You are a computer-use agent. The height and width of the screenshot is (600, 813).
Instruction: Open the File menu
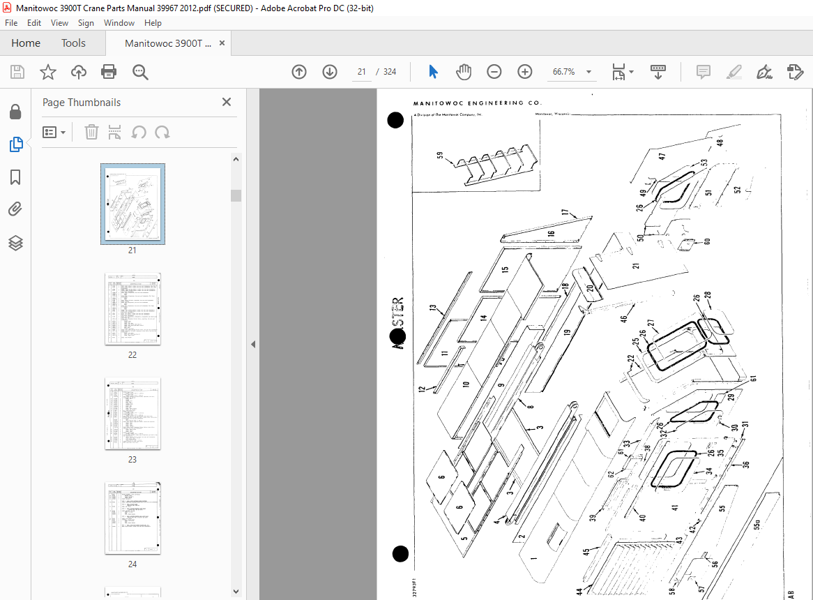[11, 23]
